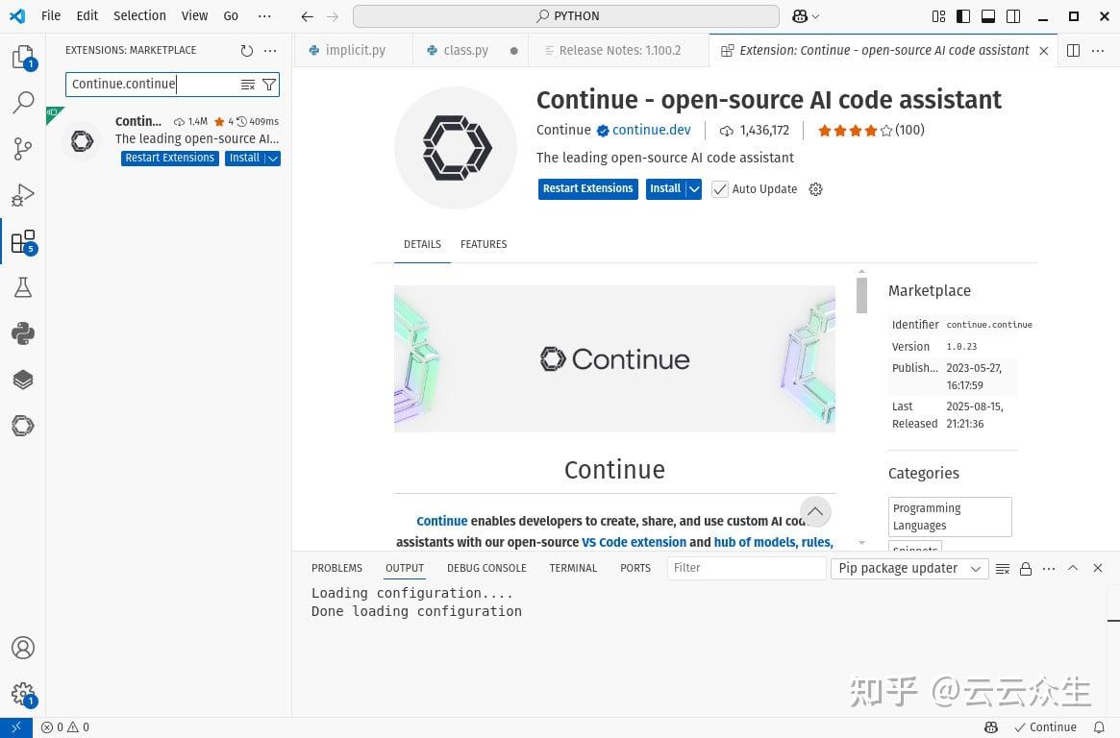Open the extension settings gear
The image size is (1120, 738).
coord(815,189)
